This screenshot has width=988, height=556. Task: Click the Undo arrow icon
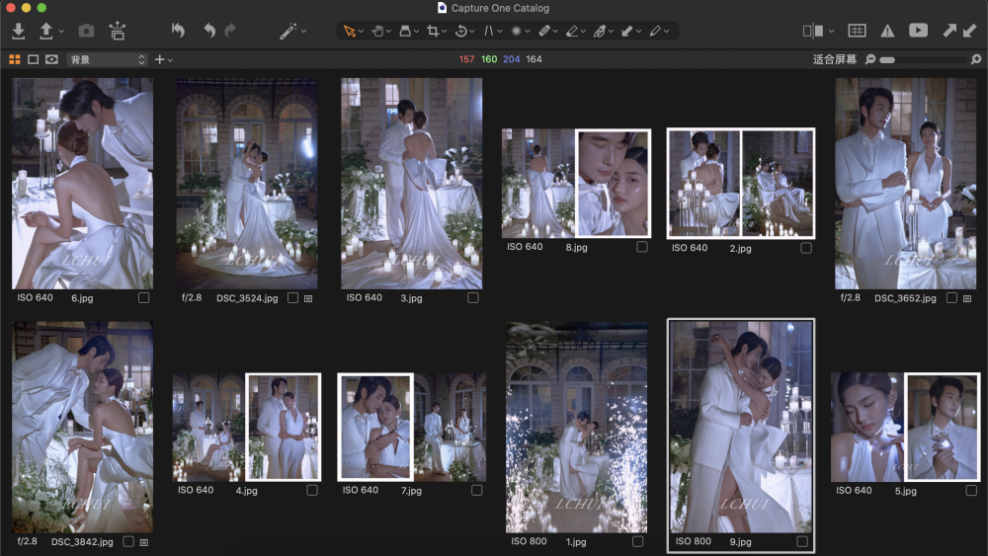pos(208,31)
